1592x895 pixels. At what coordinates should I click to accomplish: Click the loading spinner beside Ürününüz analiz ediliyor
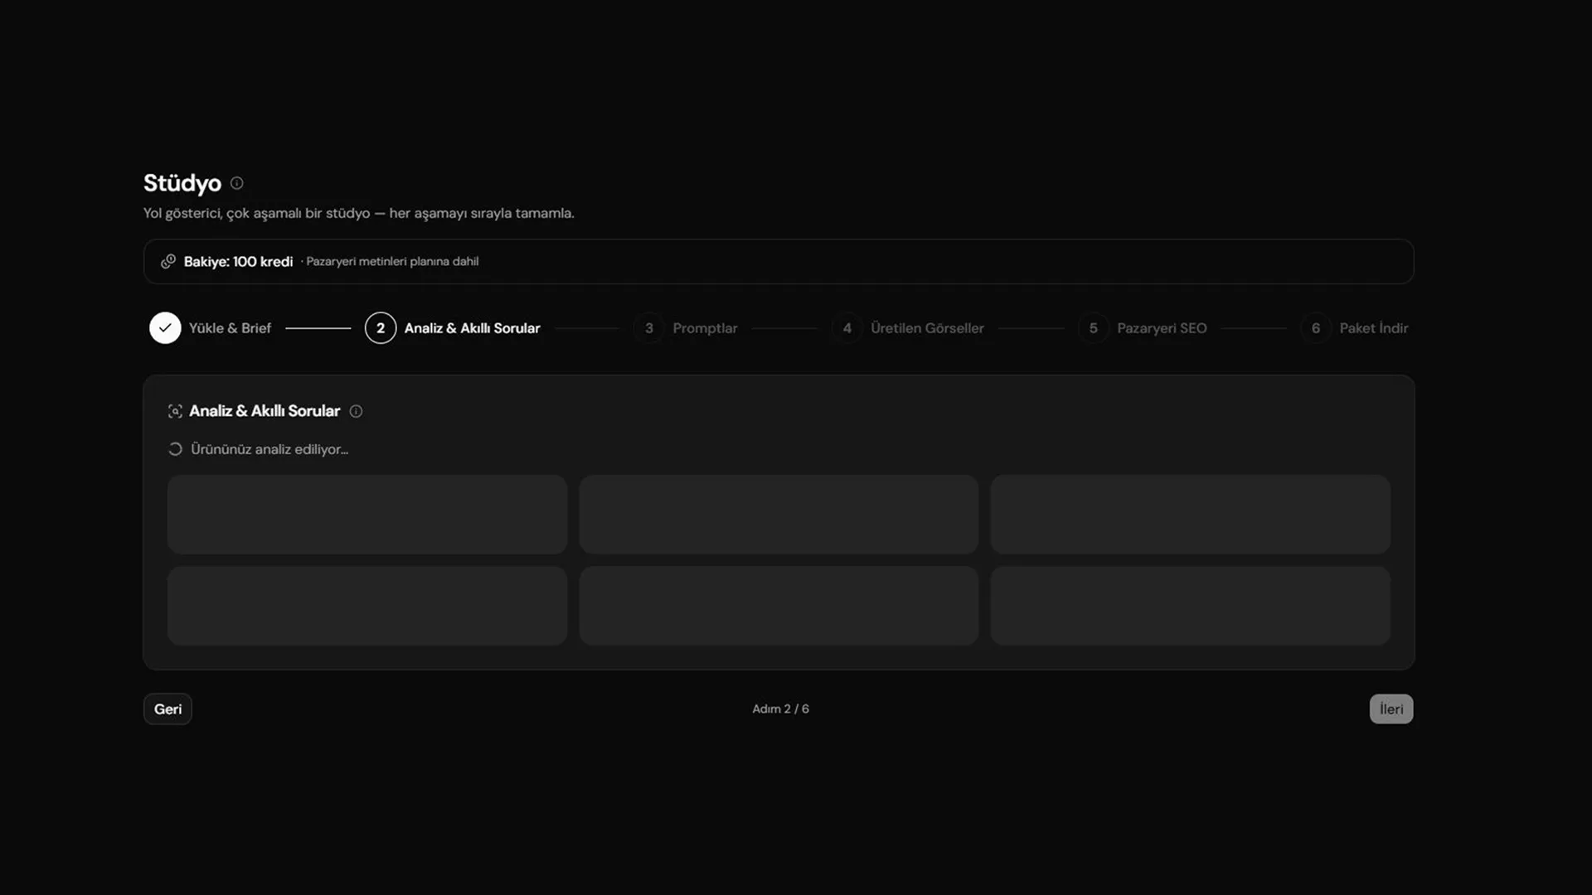(175, 449)
